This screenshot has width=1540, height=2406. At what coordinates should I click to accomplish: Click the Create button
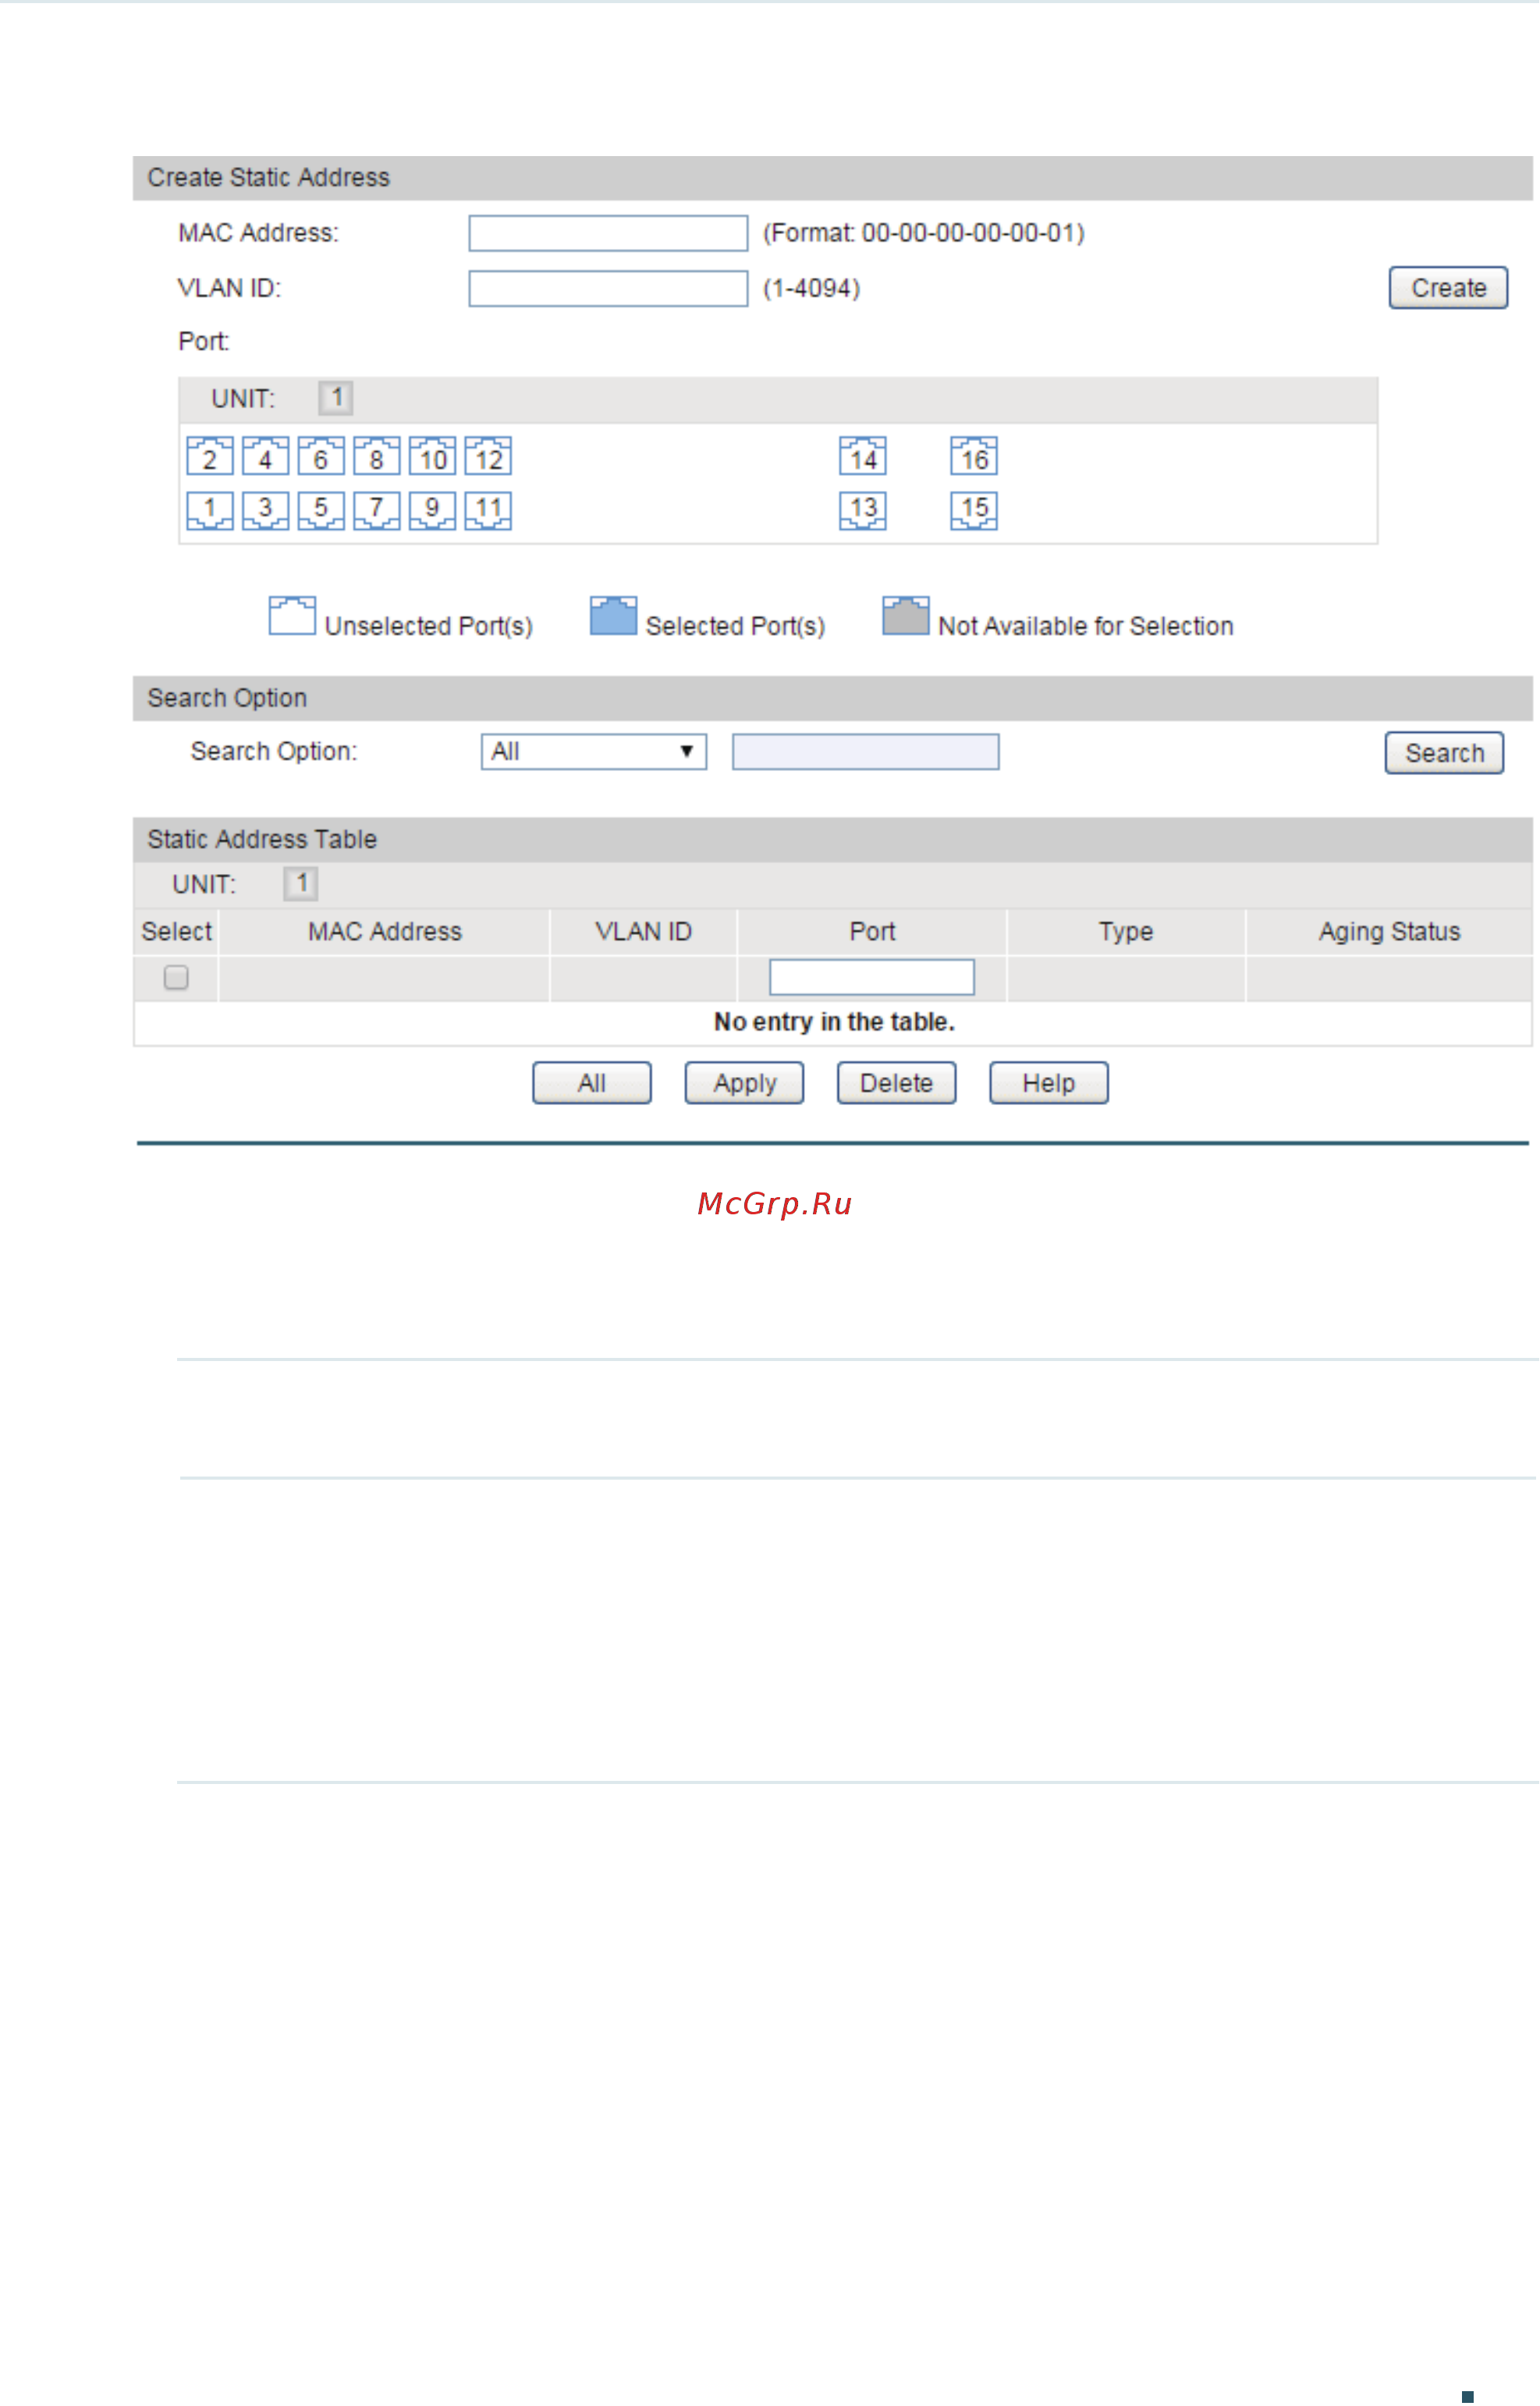tap(1449, 288)
